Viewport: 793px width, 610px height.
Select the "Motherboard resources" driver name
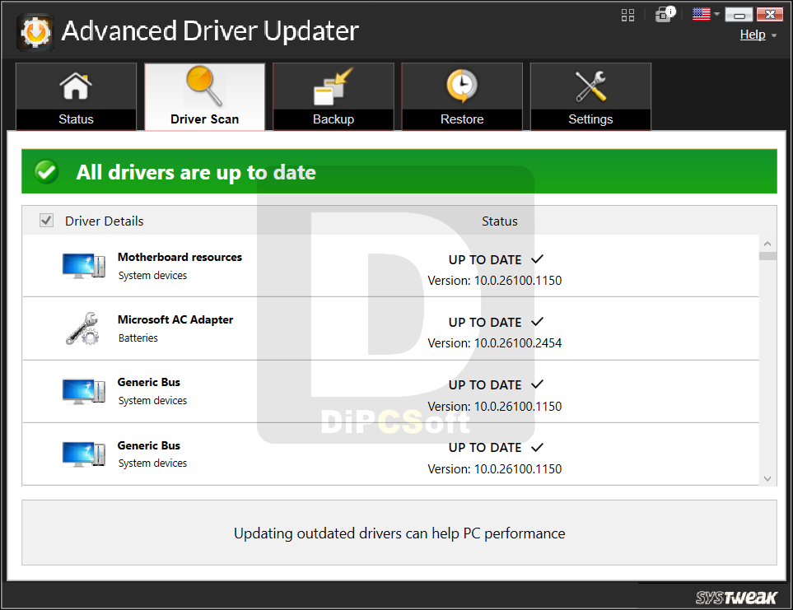[x=180, y=257]
